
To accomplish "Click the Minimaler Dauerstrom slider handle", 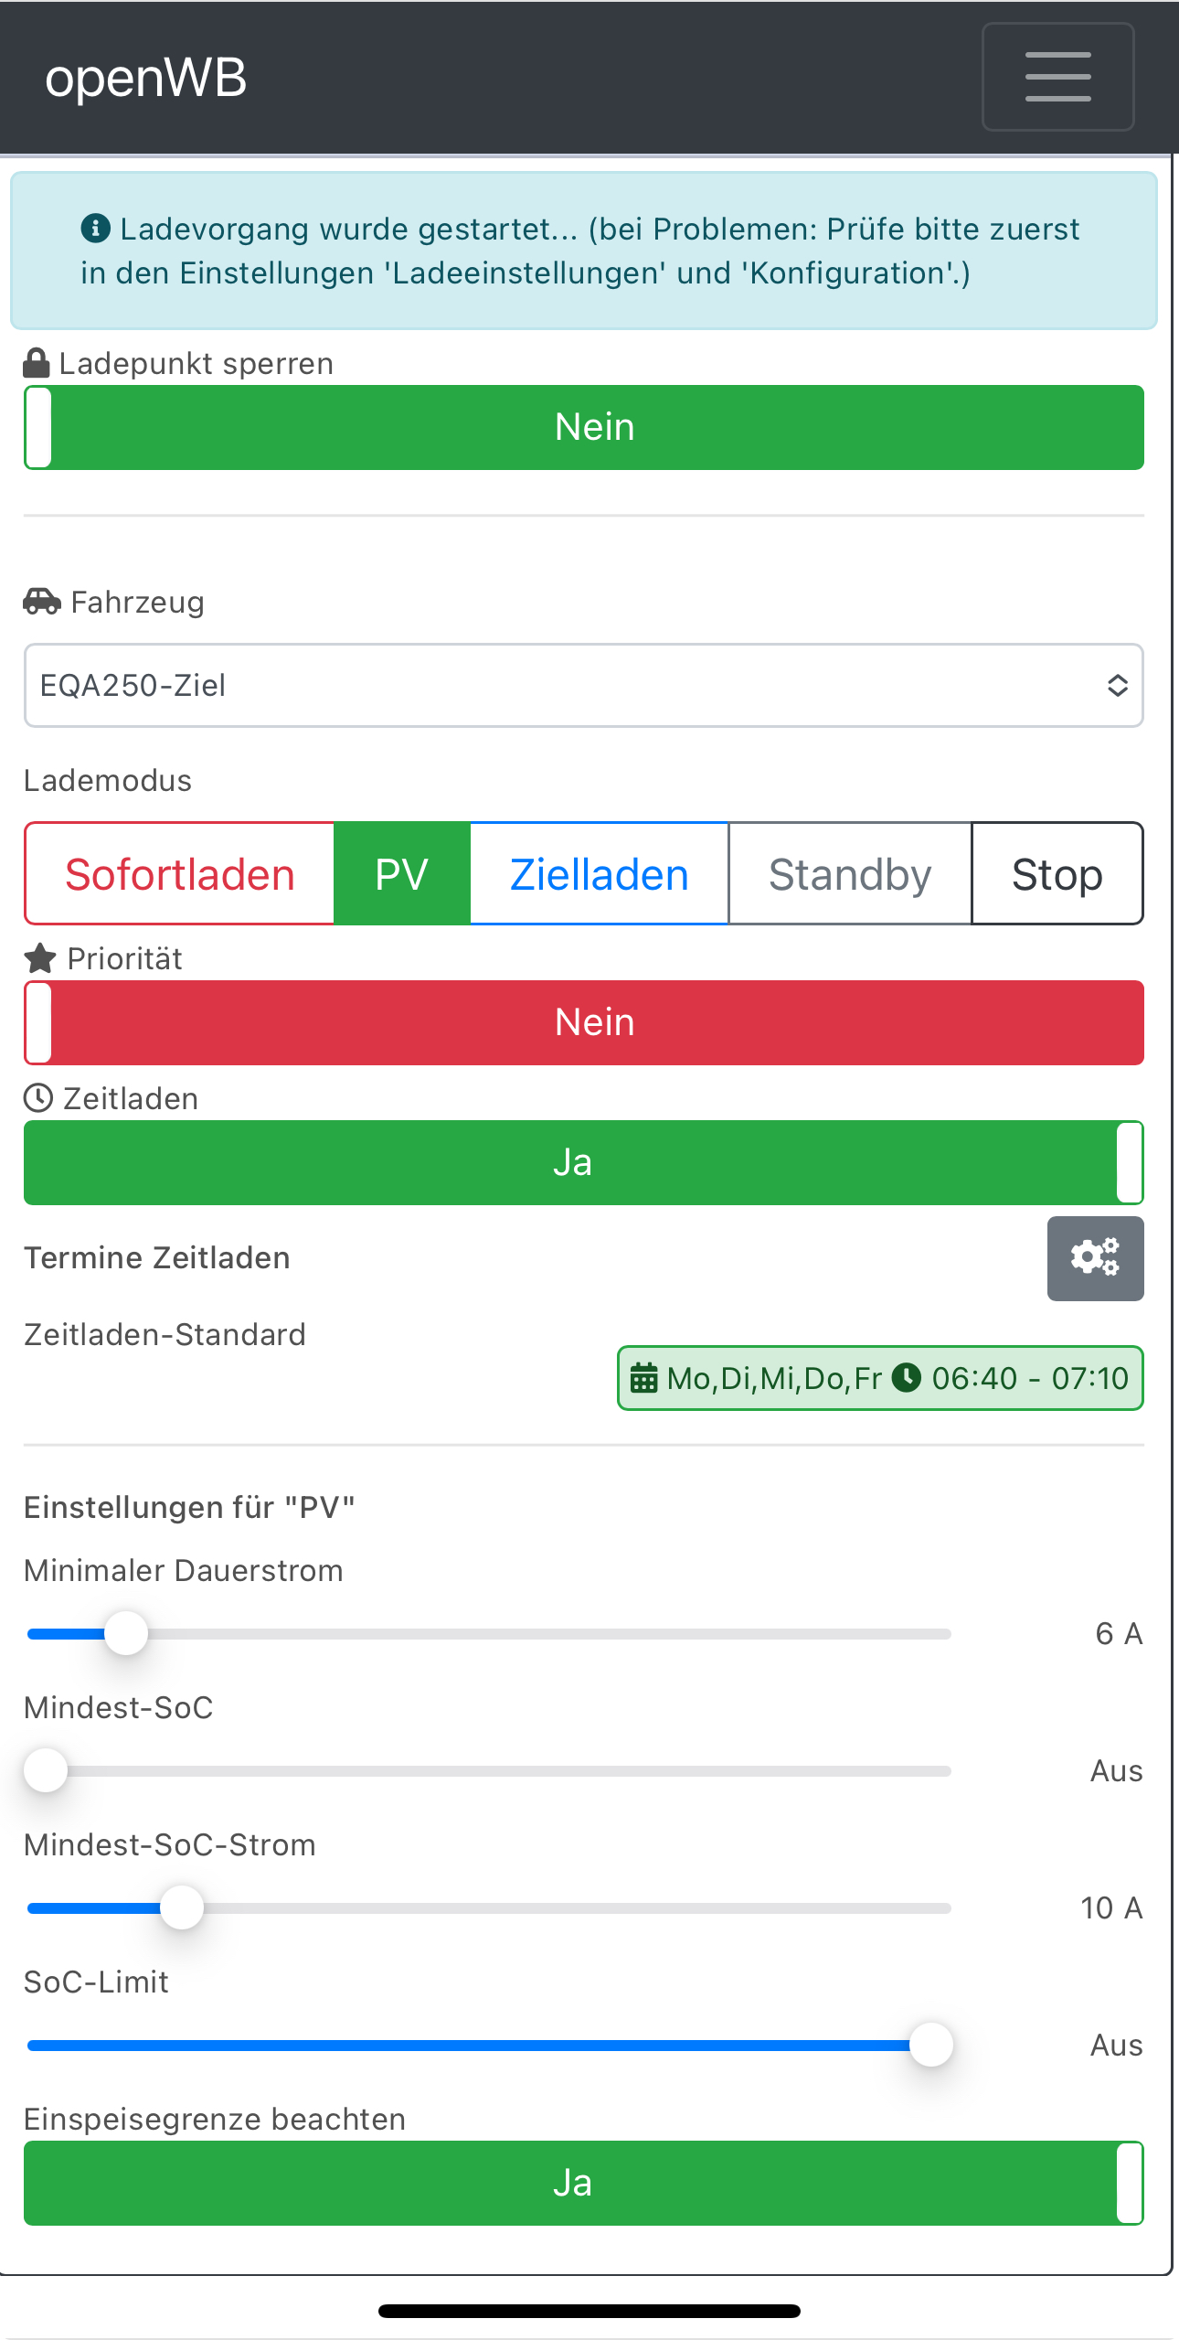I will (x=126, y=1633).
